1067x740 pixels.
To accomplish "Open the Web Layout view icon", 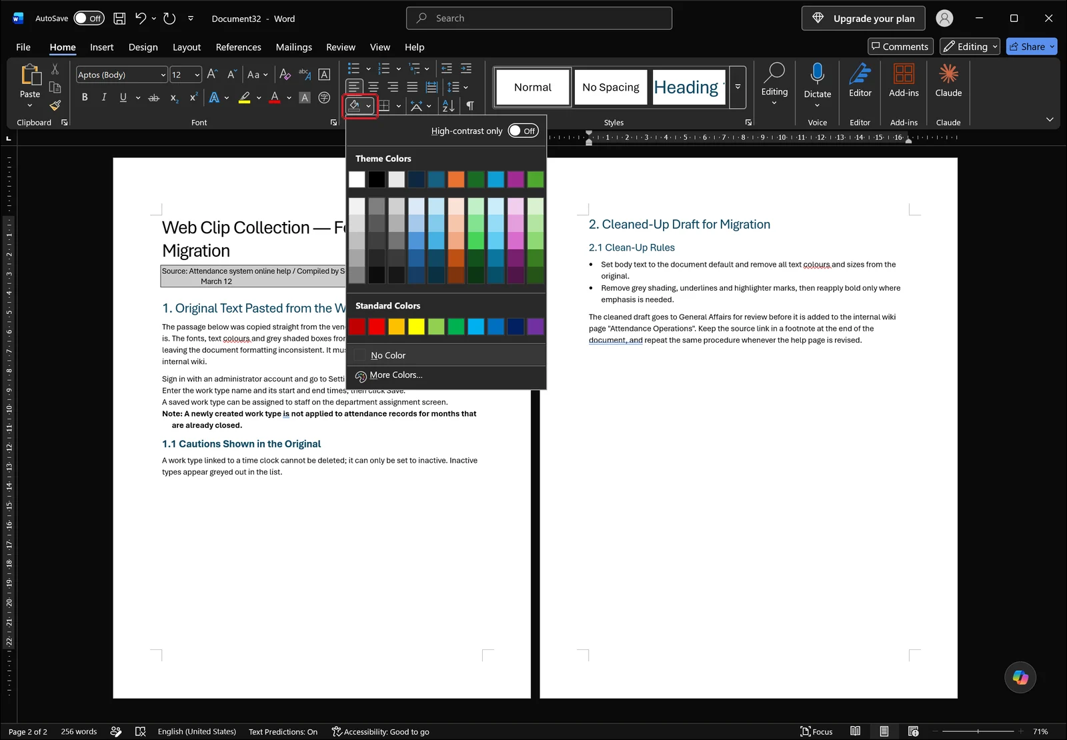I will [913, 731].
